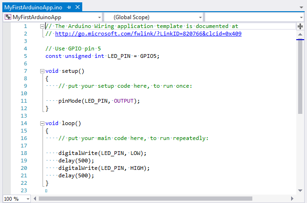Click the 'put your main code here' comment

[133, 138]
